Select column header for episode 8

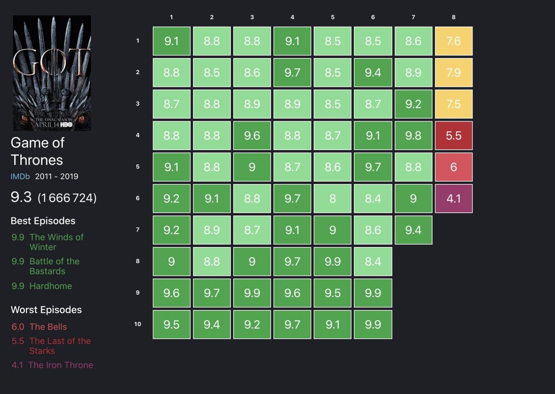[x=454, y=17]
